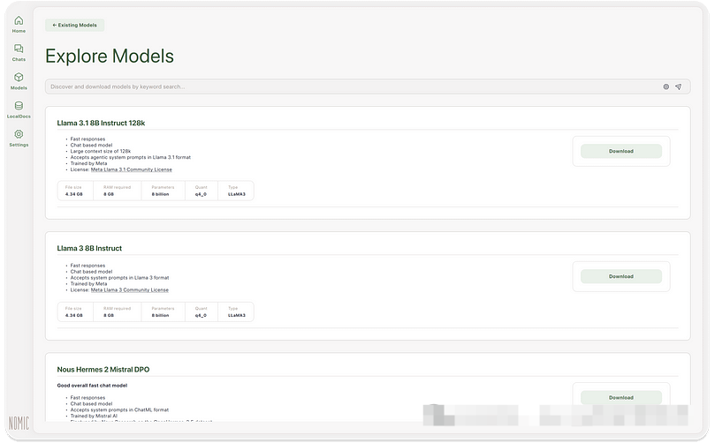Screen dimensions: 715x443
Task: Click File size 4.34 GB in Llama 3.1 card
Action: [x=75, y=191]
